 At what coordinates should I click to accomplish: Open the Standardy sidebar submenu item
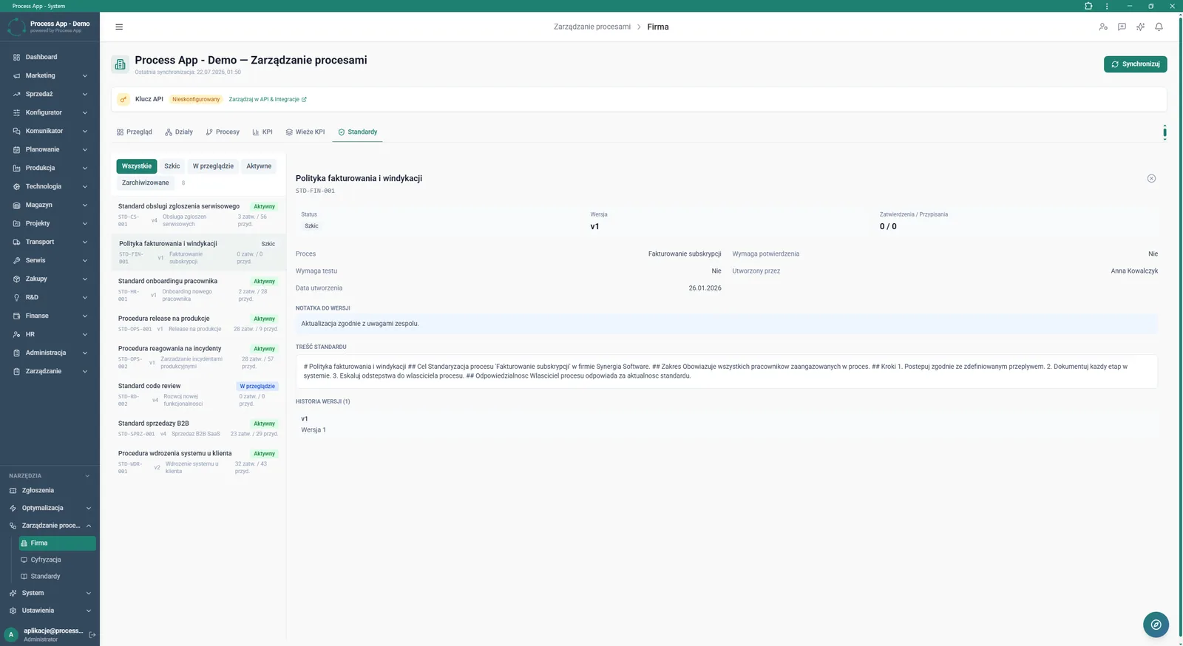pos(57,577)
